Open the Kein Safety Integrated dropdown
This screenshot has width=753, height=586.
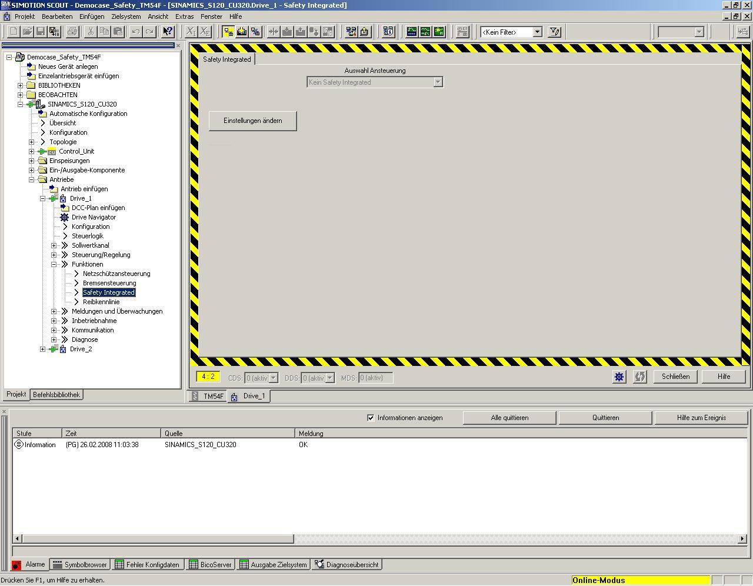438,82
